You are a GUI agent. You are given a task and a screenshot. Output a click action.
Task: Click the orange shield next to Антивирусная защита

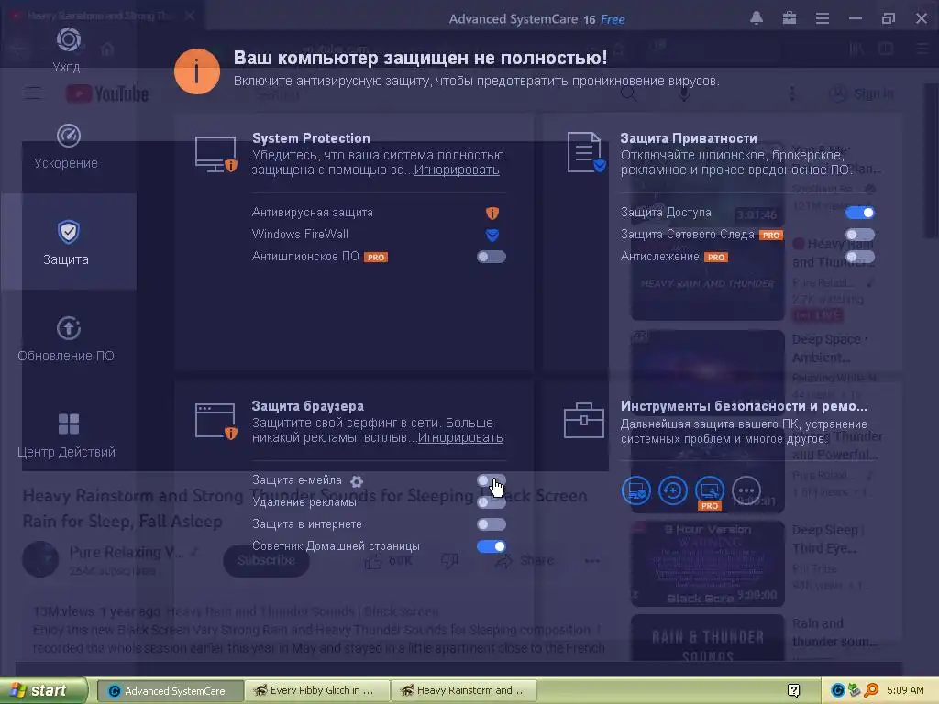[492, 213]
